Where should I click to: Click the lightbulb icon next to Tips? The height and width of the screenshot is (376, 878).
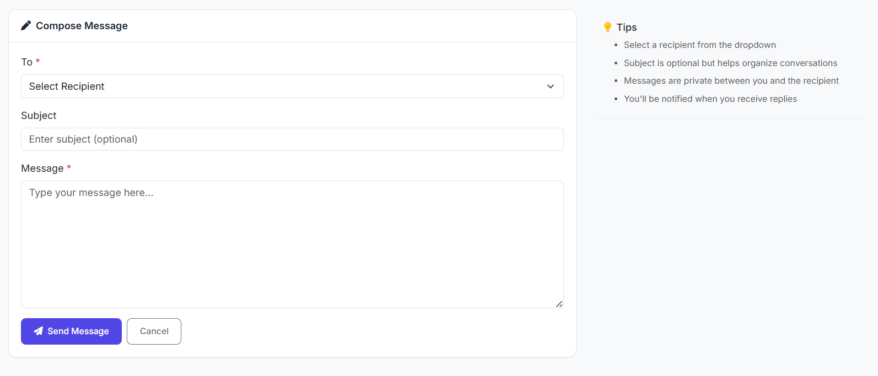tap(607, 27)
